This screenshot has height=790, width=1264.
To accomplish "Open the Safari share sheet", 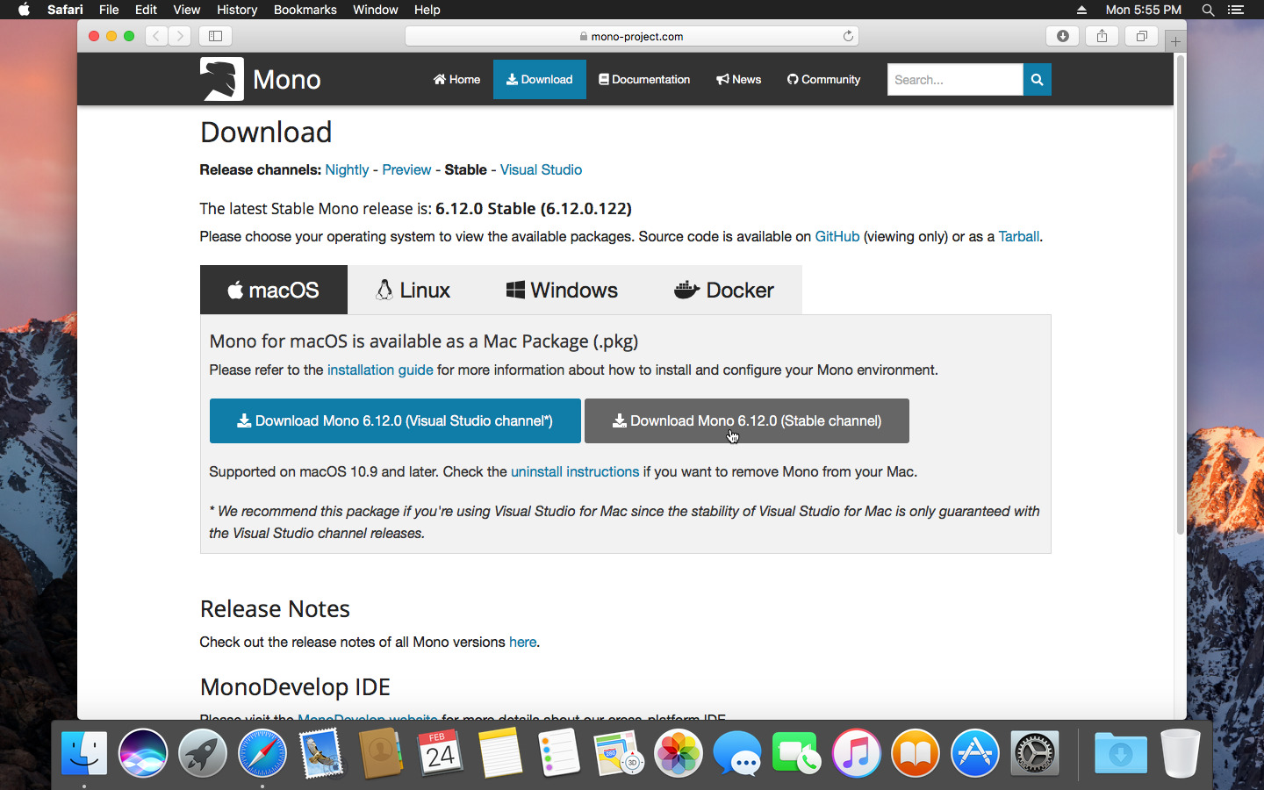I will (1102, 36).
